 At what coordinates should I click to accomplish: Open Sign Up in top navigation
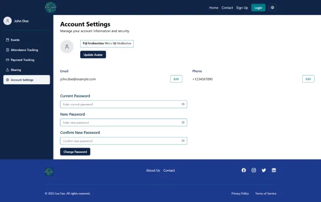pos(242,8)
